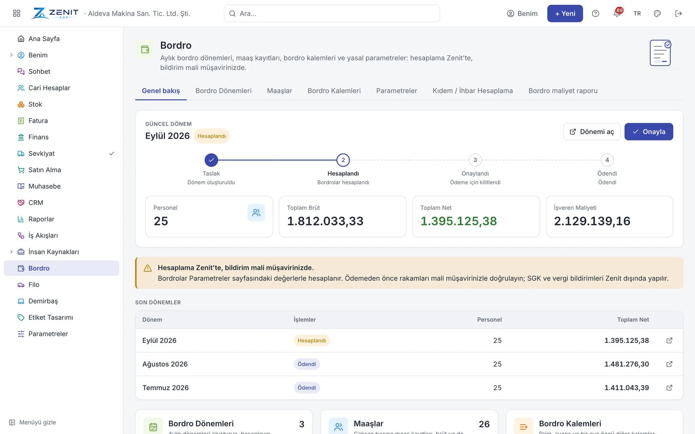Open CRM module in sidebar
695x434 pixels.
(62, 203)
